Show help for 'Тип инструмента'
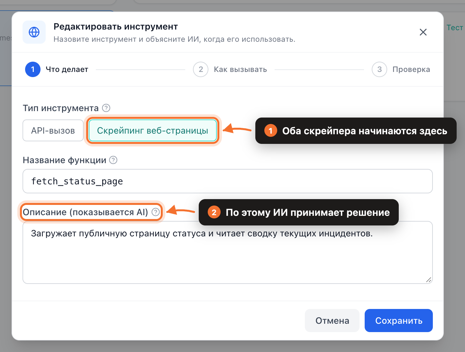This screenshot has width=465, height=352. [106, 108]
